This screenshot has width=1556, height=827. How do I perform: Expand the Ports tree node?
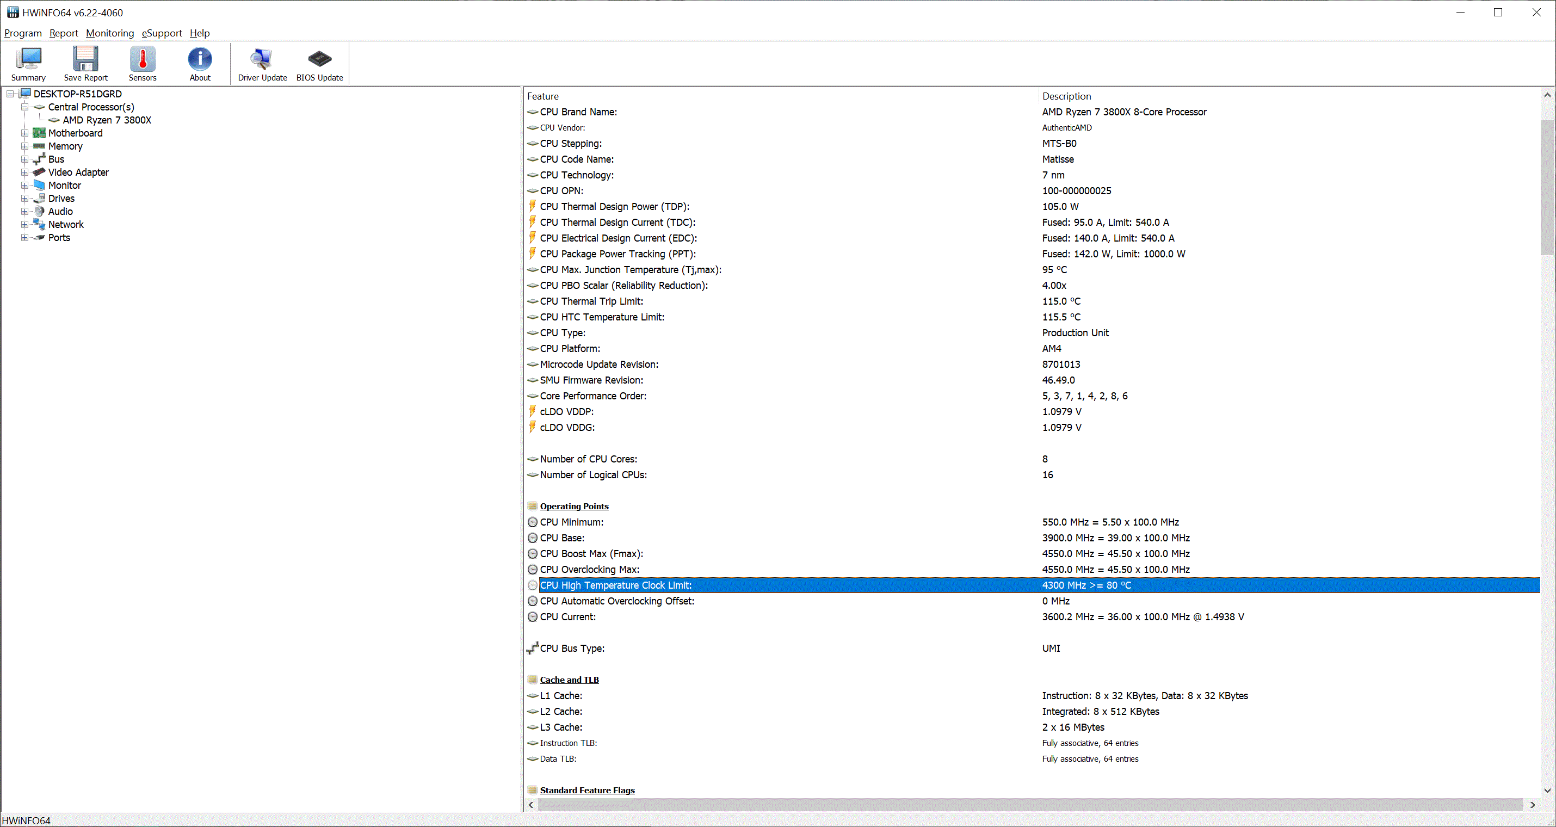[x=25, y=237]
